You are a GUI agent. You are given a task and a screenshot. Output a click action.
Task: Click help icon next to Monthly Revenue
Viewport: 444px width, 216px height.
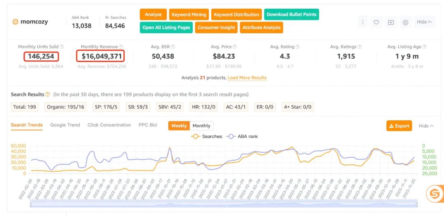coord(121,47)
